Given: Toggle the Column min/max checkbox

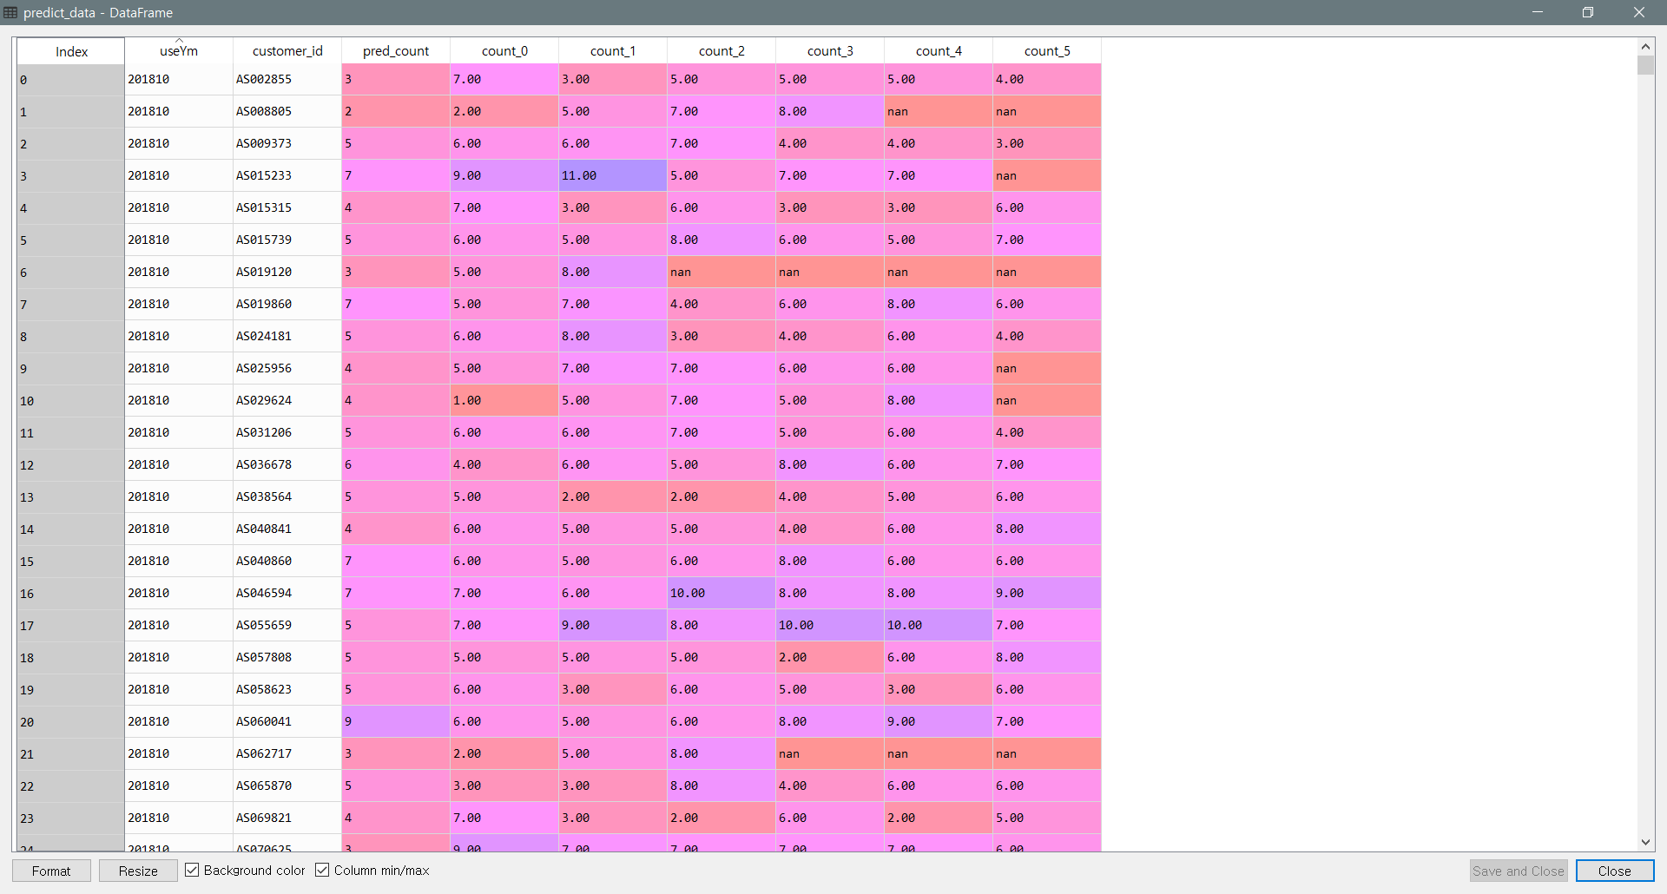Looking at the screenshot, I should pyautogui.click(x=322, y=870).
